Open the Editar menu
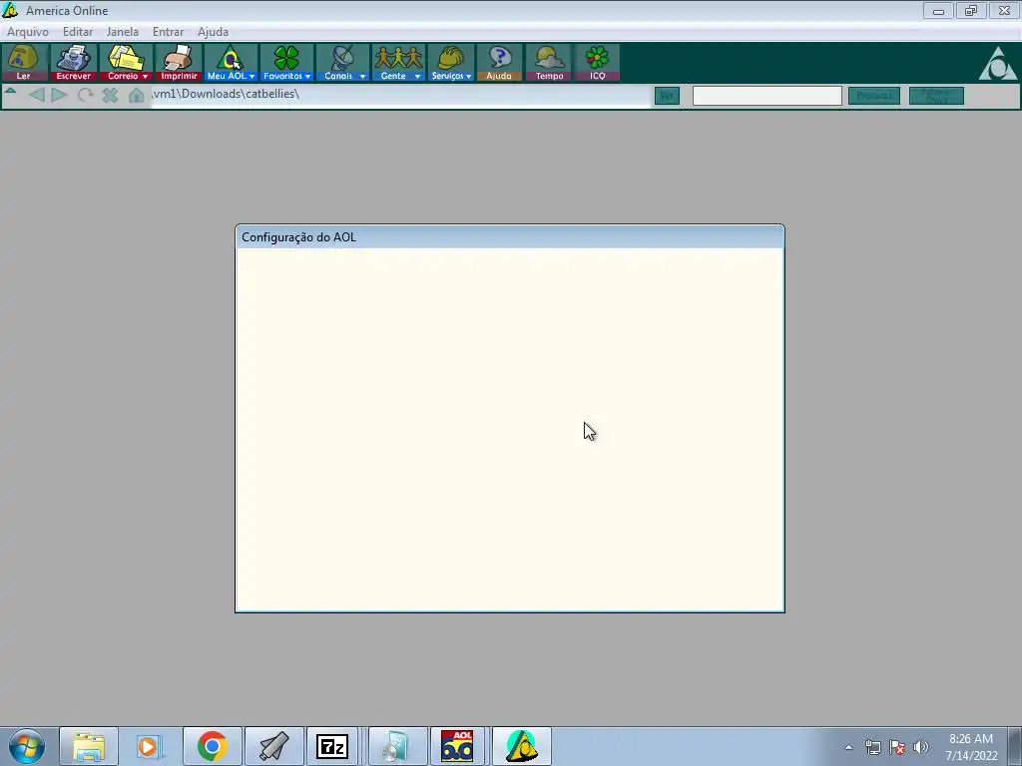1022x766 pixels. 78,31
